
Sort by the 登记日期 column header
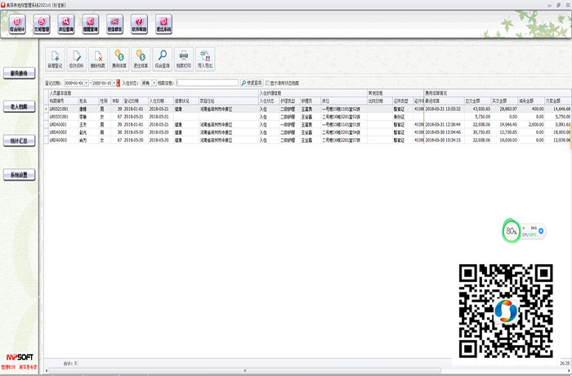point(135,101)
